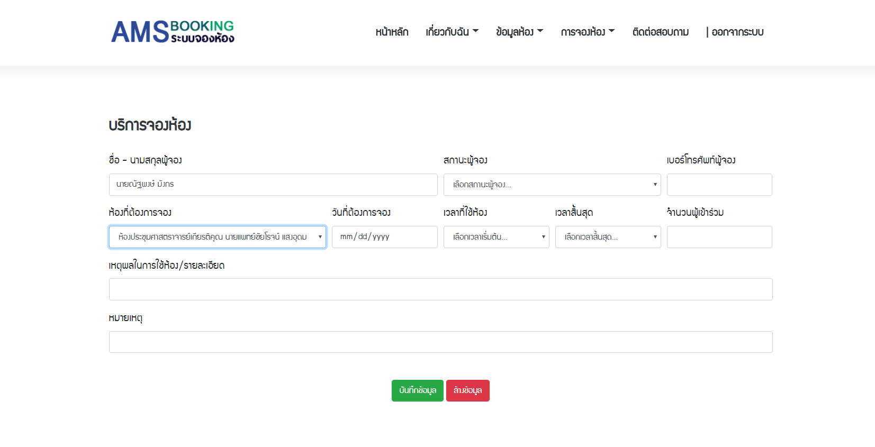Click the วันที่ต้องการจอง date field
This screenshot has height=447, width=875.
click(385, 237)
